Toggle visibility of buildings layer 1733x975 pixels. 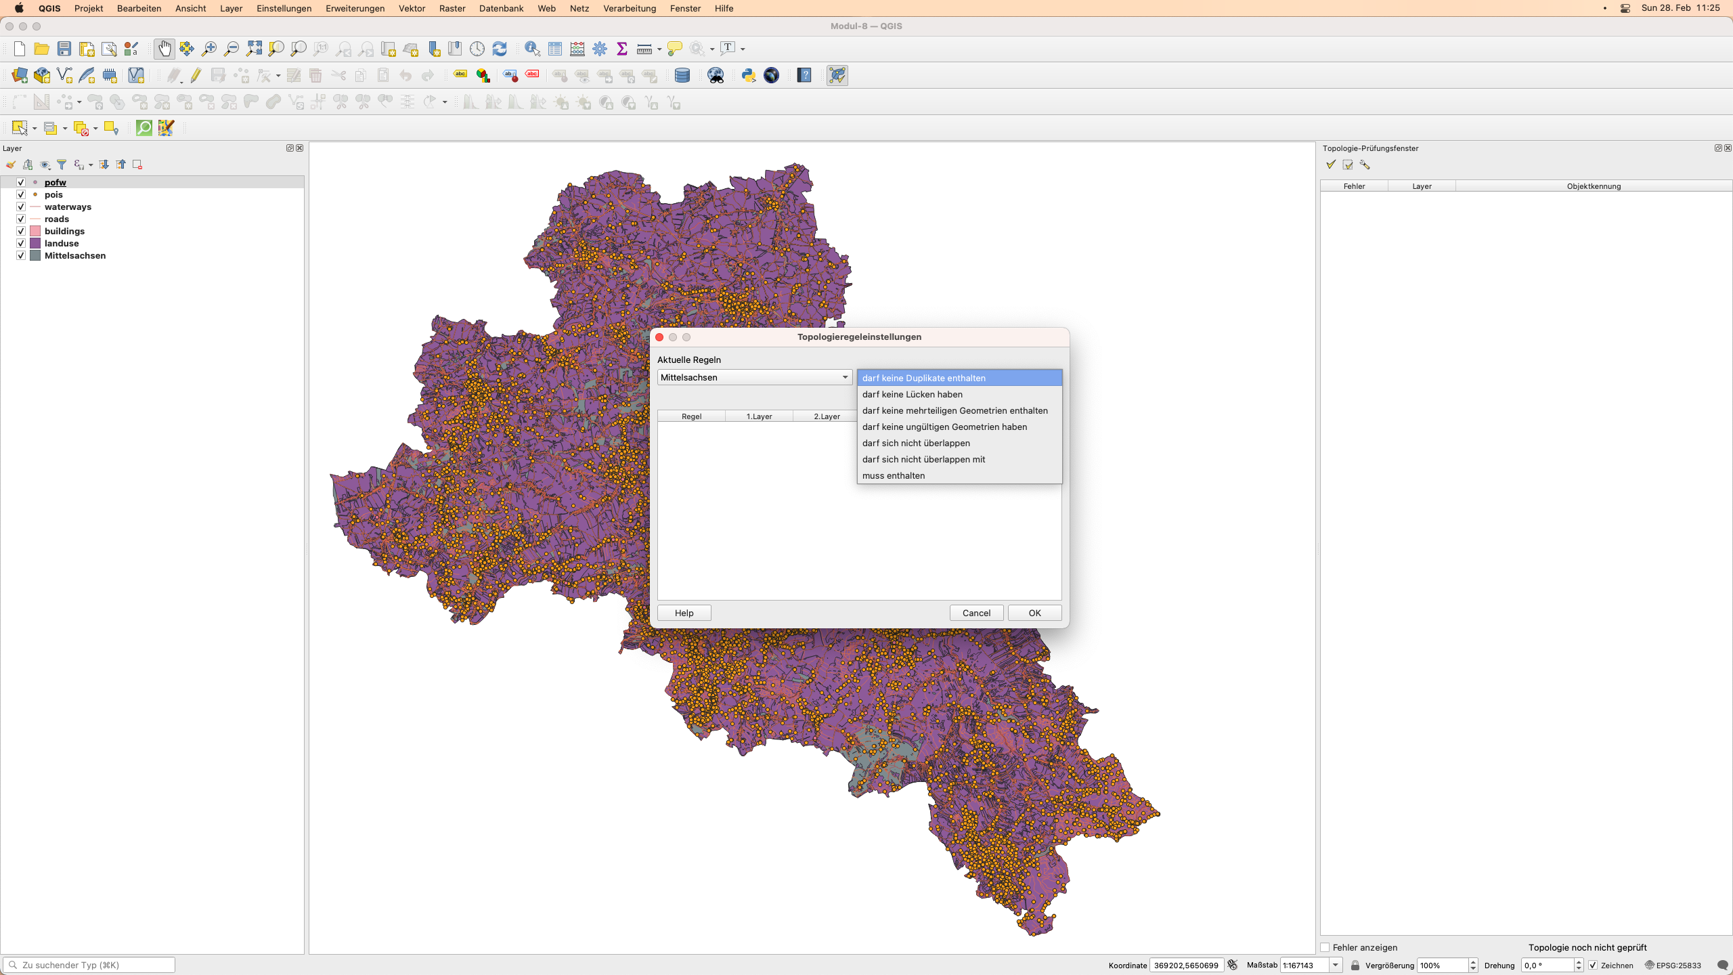pos(21,231)
